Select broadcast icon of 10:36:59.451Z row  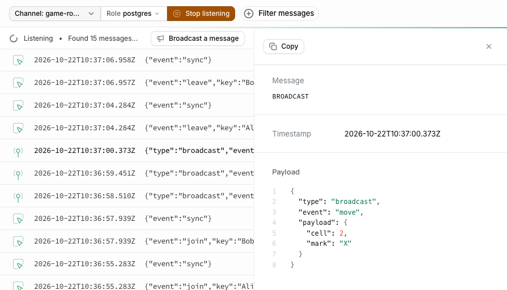[x=18, y=174]
